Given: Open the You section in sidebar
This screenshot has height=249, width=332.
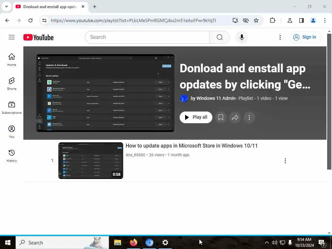Looking at the screenshot, I should pyautogui.click(x=12, y=132).
